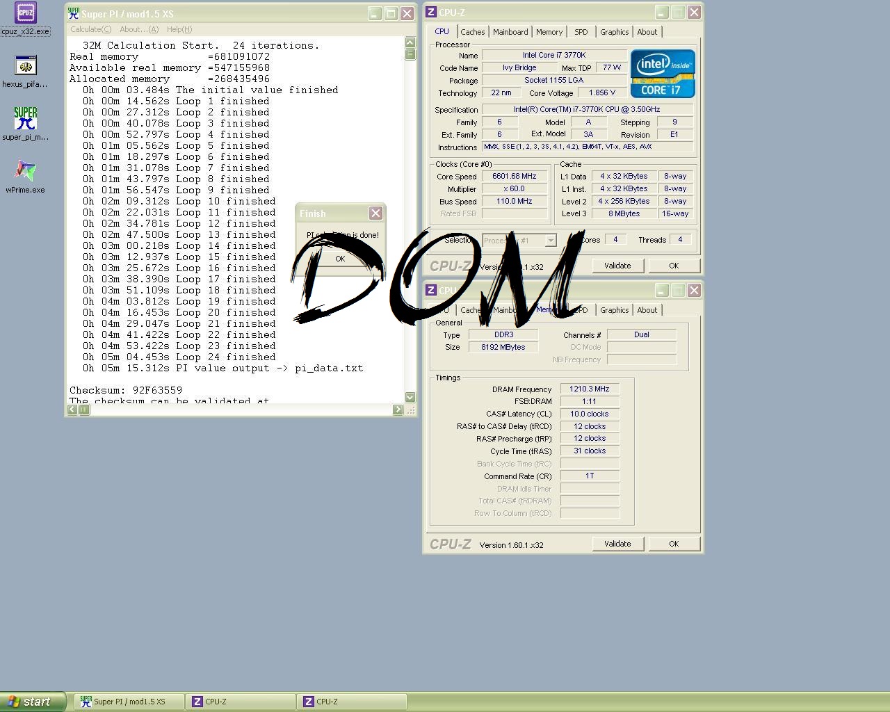Open the Windows start menu
The image size is (890, 712).
point(33,702)
